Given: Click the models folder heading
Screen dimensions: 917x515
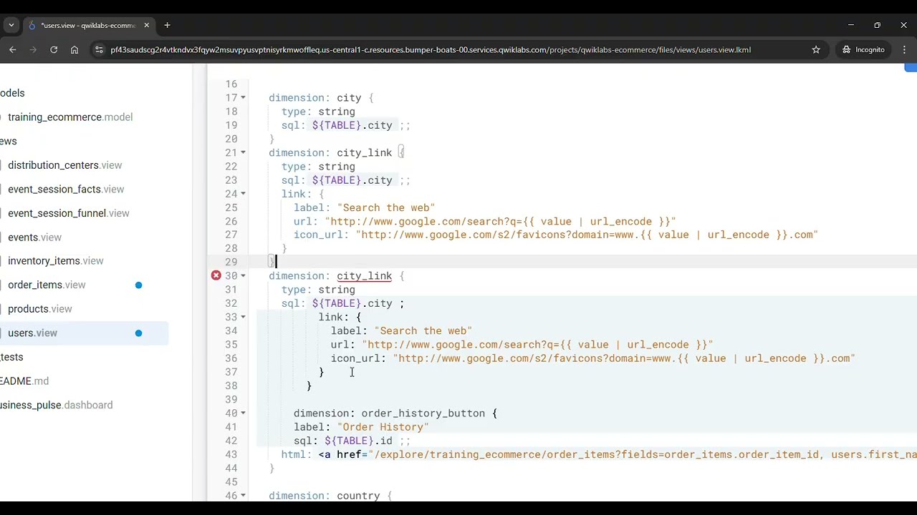Looking at the screenshot, I should click(x=12, y=93).
